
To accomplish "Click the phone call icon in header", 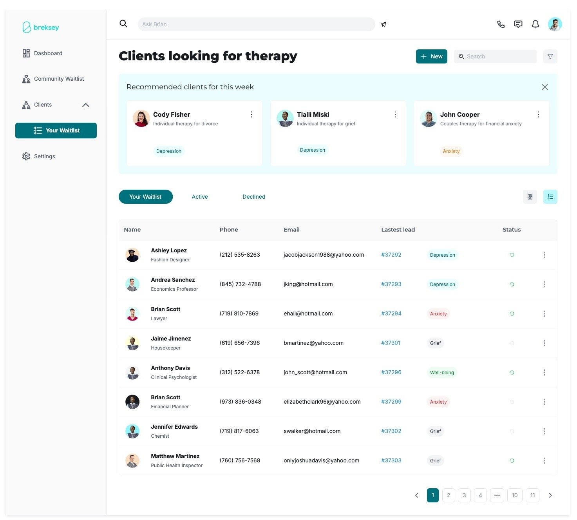I will [x=501, y=24].
